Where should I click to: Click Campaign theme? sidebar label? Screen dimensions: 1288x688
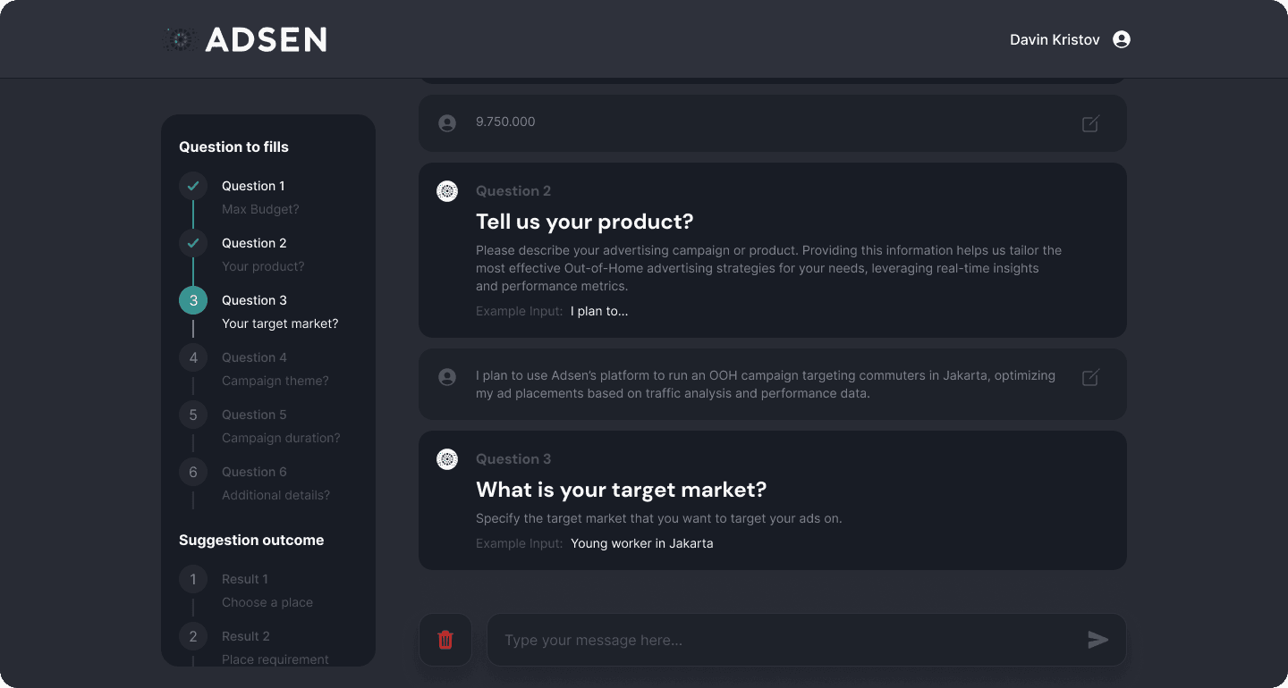point(275,381)
